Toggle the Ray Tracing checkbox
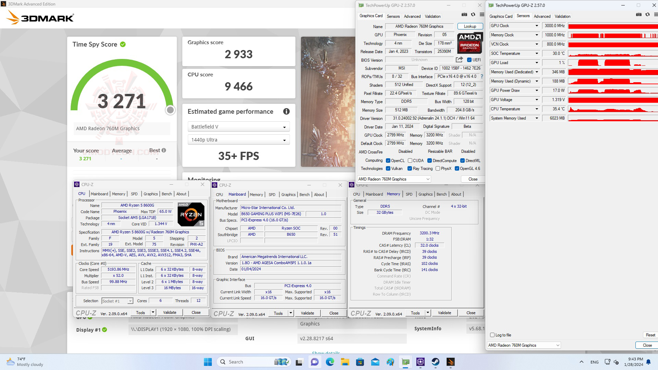This screenshot has width=658, height=370. tap(410, 169)
